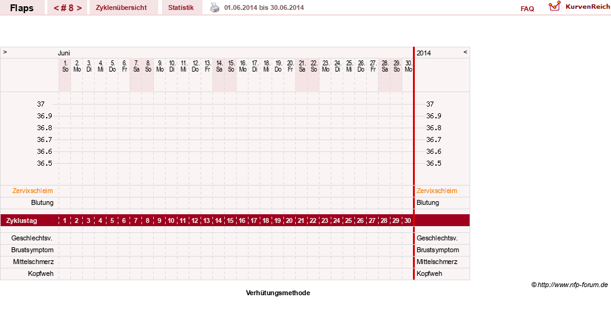Click '>' arrow at chart header left

(x=5, y=52)
